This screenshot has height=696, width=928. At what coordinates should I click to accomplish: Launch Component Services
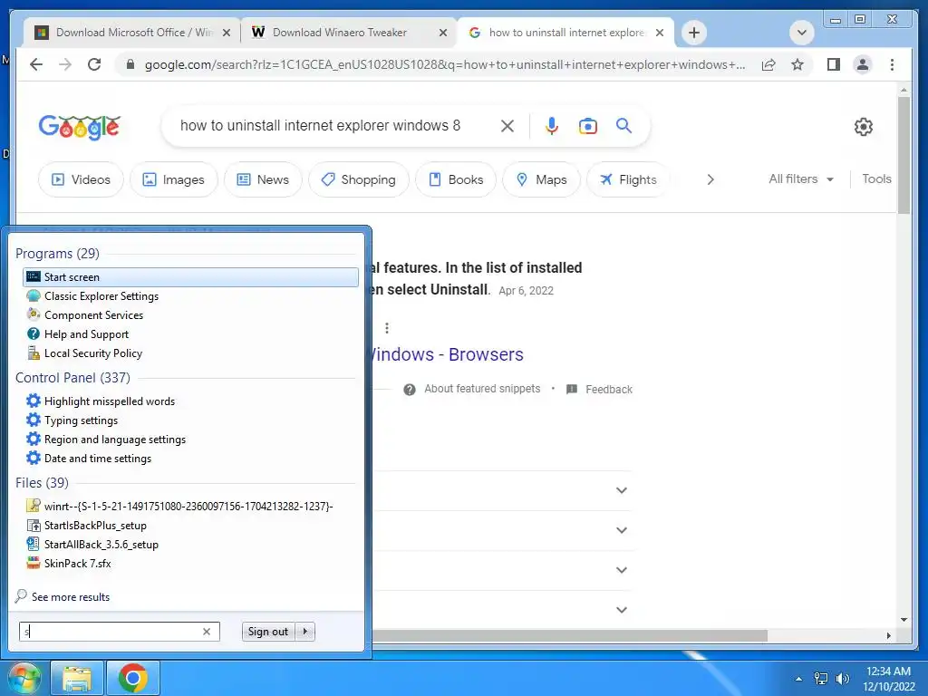point(93,314)
